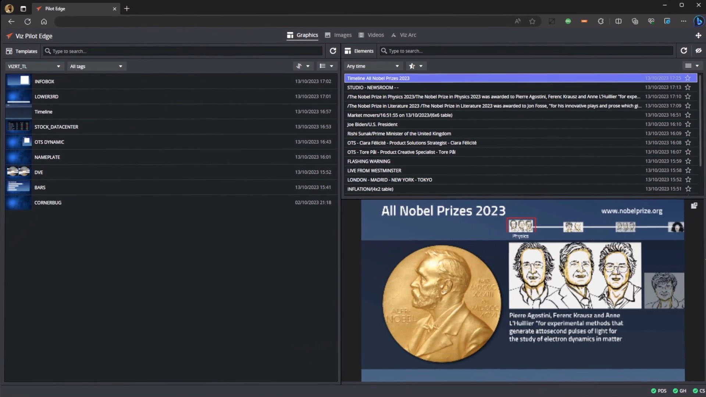Open the favorites star filter dropdown
Screen dimensions: 706x397
[x=416, y=66]
